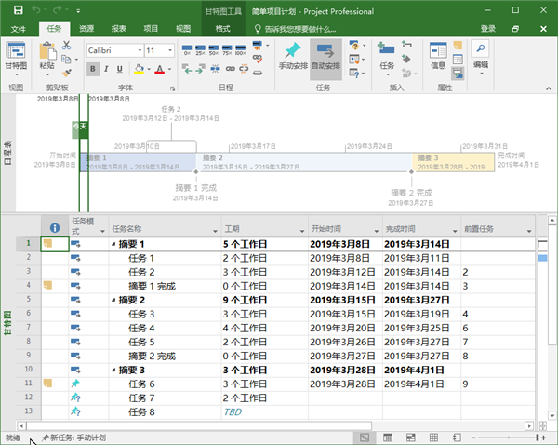Toggle Underline text formatting

[119, 70]
